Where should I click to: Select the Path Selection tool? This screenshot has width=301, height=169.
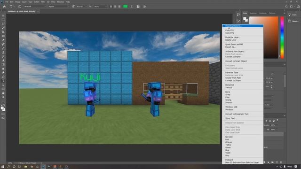[x=3, y=84]
